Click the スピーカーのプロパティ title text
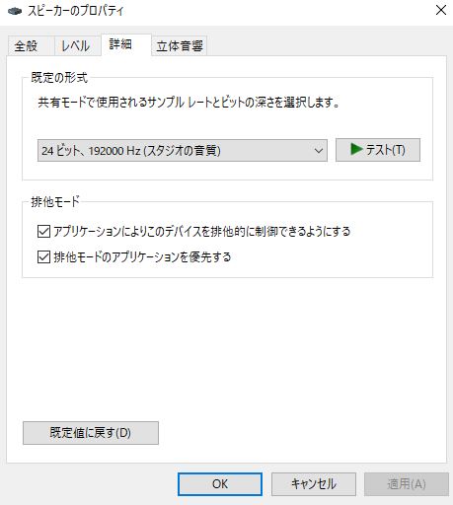 [x=75, y=11]
